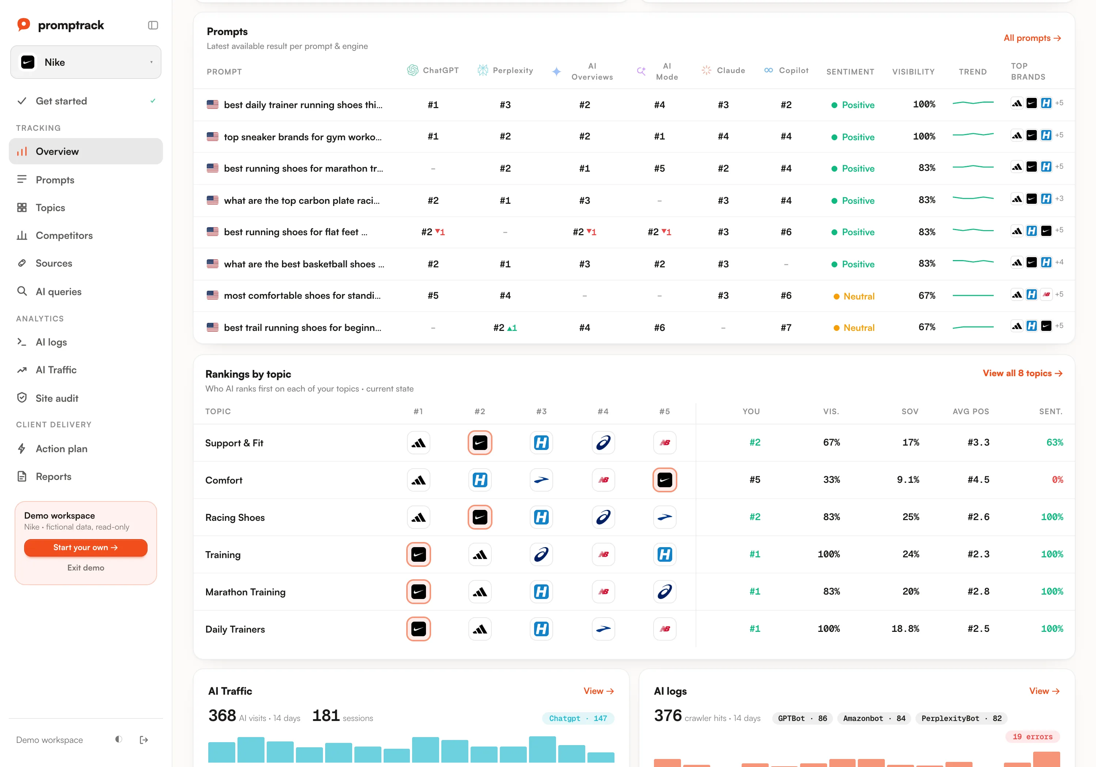Click the Exit demo link
The width and height of the screenshot is (1096, 767).
85,568
